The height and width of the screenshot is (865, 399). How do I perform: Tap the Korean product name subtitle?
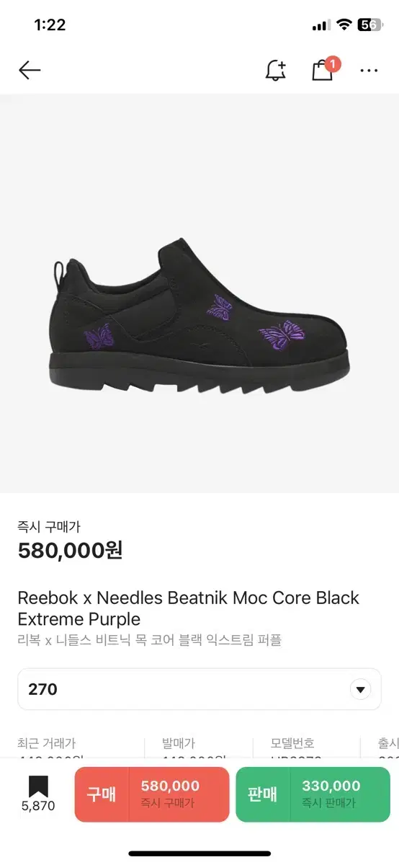tap(149, 640)
